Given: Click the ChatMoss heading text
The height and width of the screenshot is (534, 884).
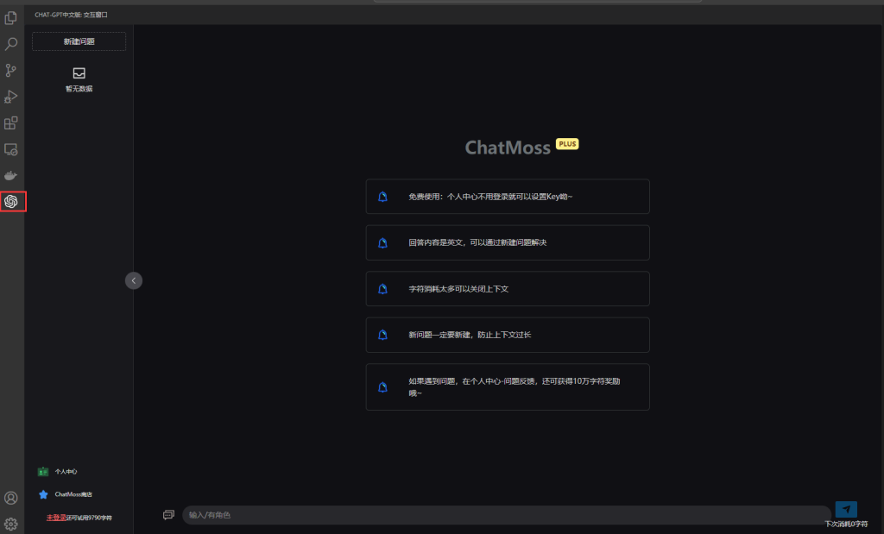Looking at the screenshot, I should point(508,148).
